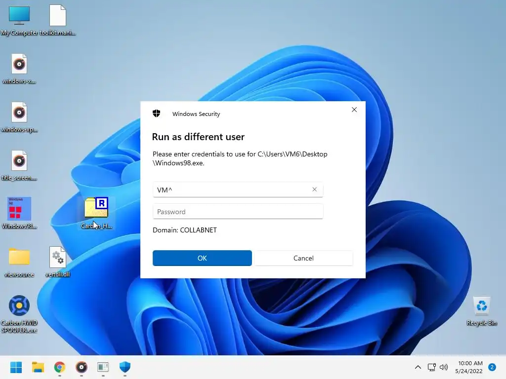Select the title_screen... media file icon

pos(19,165)
